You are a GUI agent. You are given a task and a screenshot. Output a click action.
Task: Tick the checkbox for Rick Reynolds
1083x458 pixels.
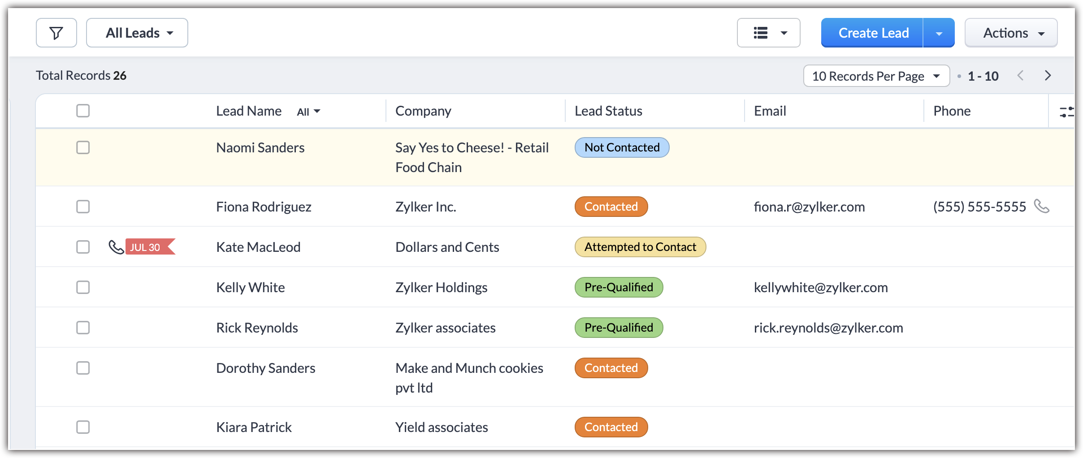(83, 328)
